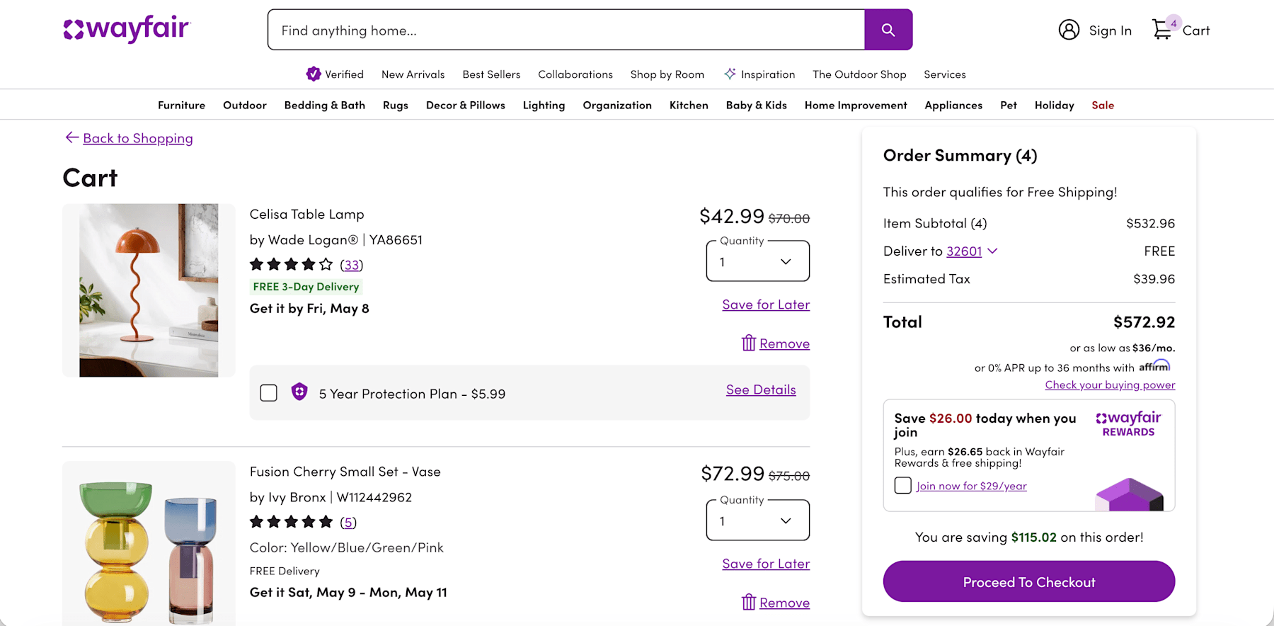Click the Remove link for Fusion Cherry Vase
Viewport: 1274px width, 626px height.
784,603
